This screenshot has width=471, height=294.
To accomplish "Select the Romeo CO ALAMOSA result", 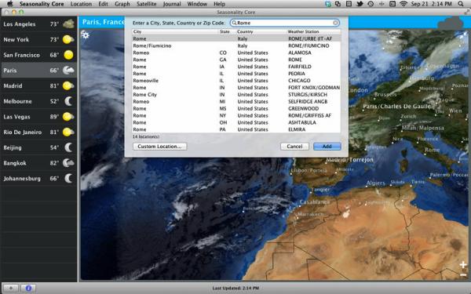I will coord(236,53).
